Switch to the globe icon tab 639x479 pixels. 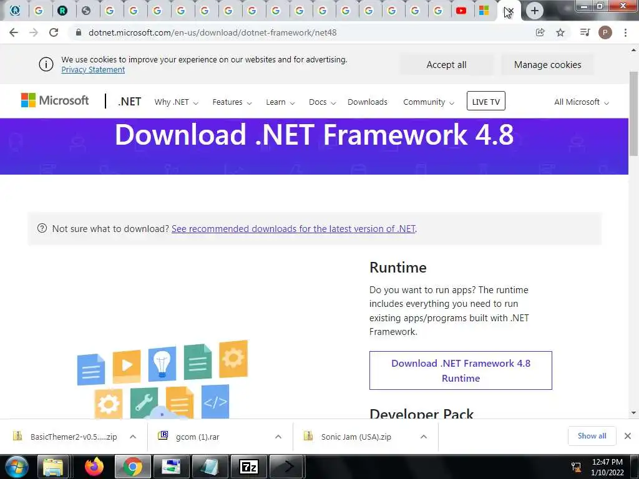point(86,11)
